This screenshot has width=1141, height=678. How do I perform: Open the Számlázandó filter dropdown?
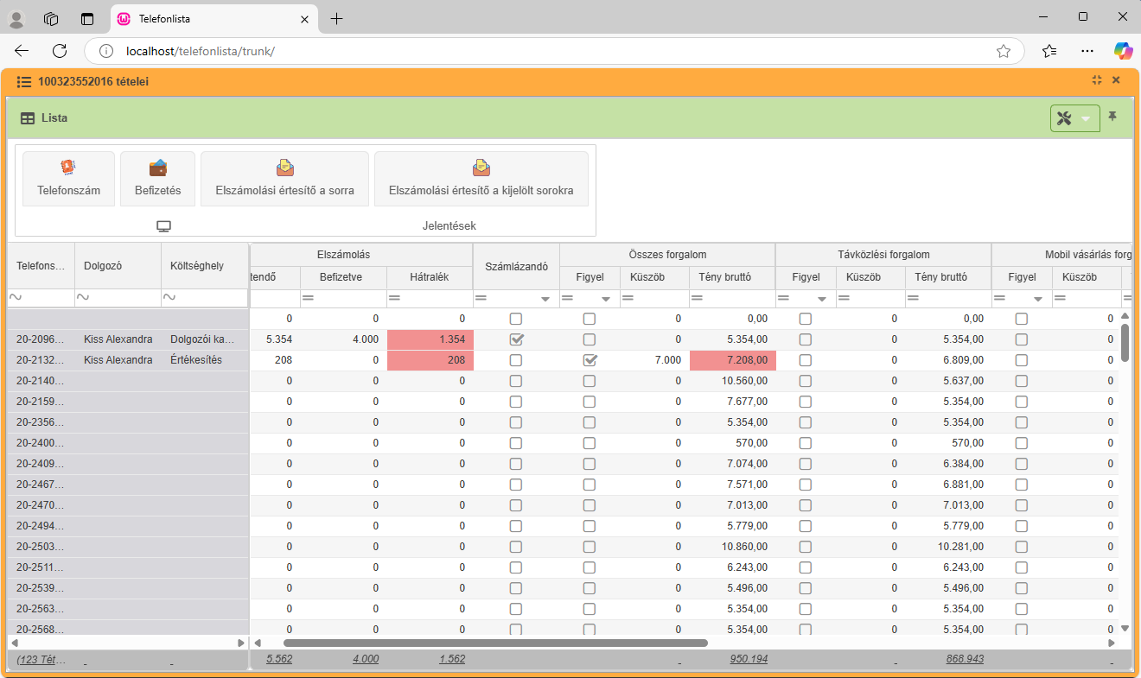coord(545,299)
